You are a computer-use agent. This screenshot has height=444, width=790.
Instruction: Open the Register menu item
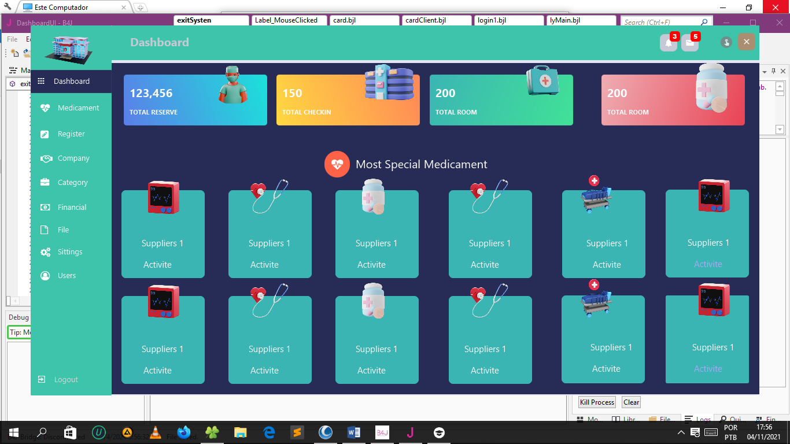[71, 134]
